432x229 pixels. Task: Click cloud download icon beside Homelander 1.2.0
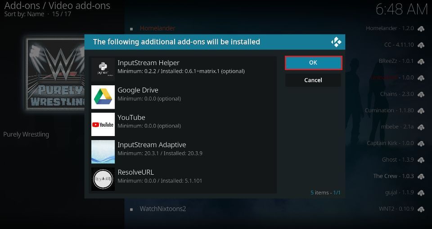coord(421,29)
